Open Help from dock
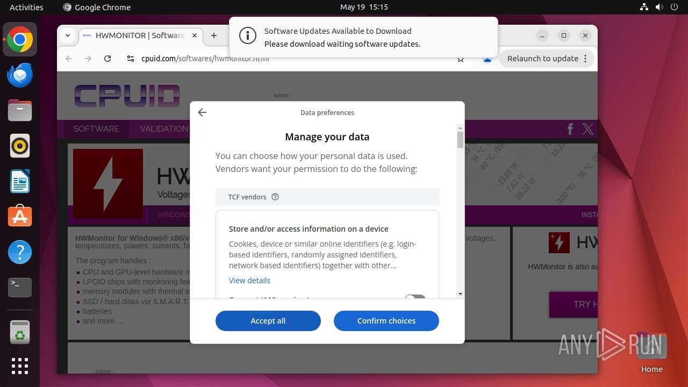Image resolution: width=688 pixels, height=387 pixels. click(x=20, y=253)
